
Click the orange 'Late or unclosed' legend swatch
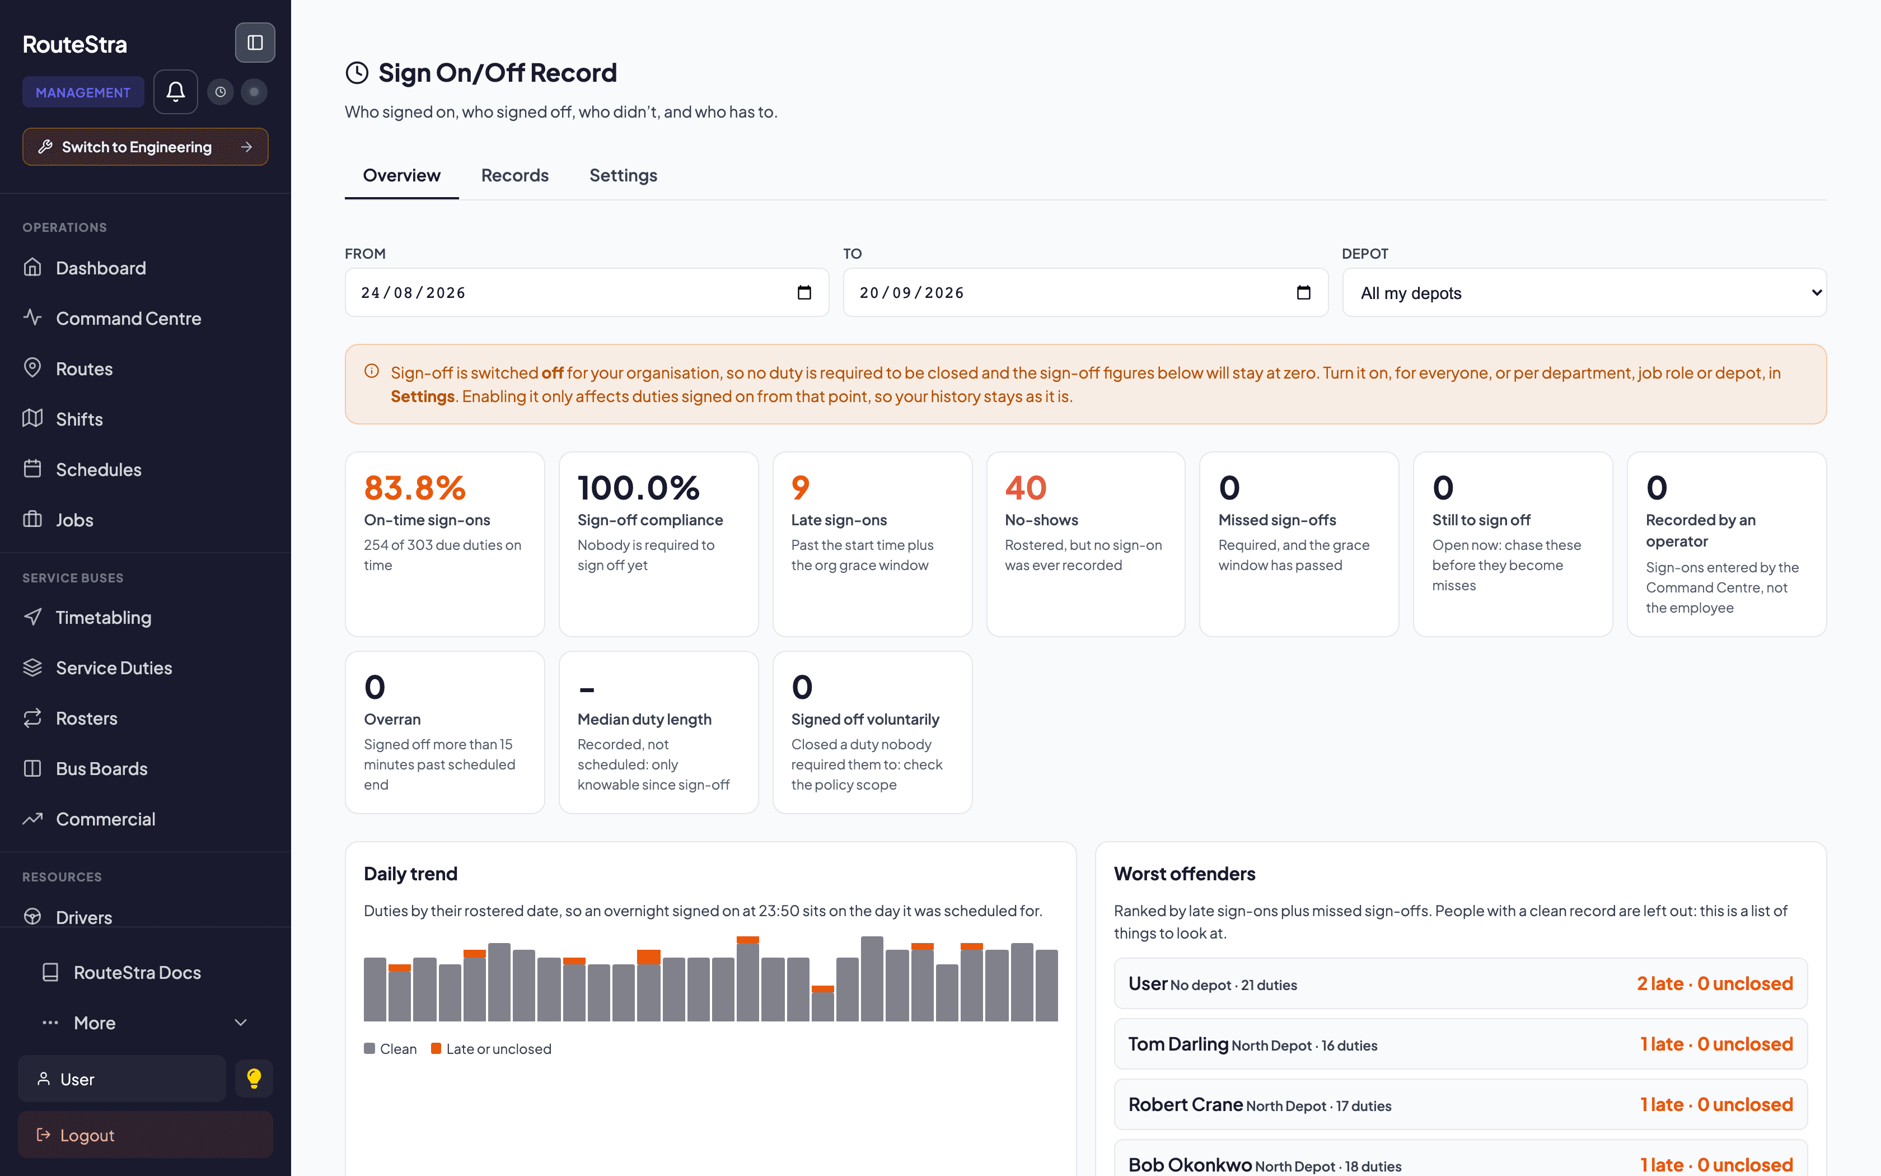point(436,1048)
